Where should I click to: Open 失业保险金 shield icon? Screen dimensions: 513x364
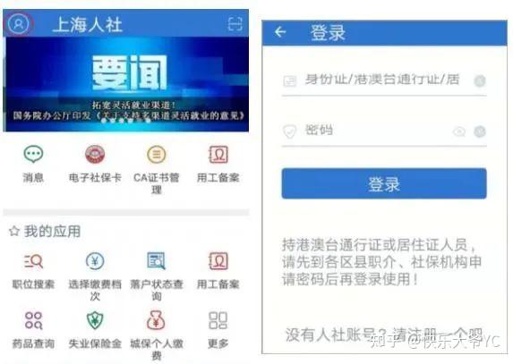(x=95, y=320)
